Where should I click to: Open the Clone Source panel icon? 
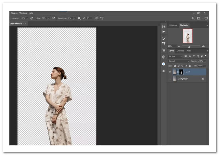[x=163, y=50]
